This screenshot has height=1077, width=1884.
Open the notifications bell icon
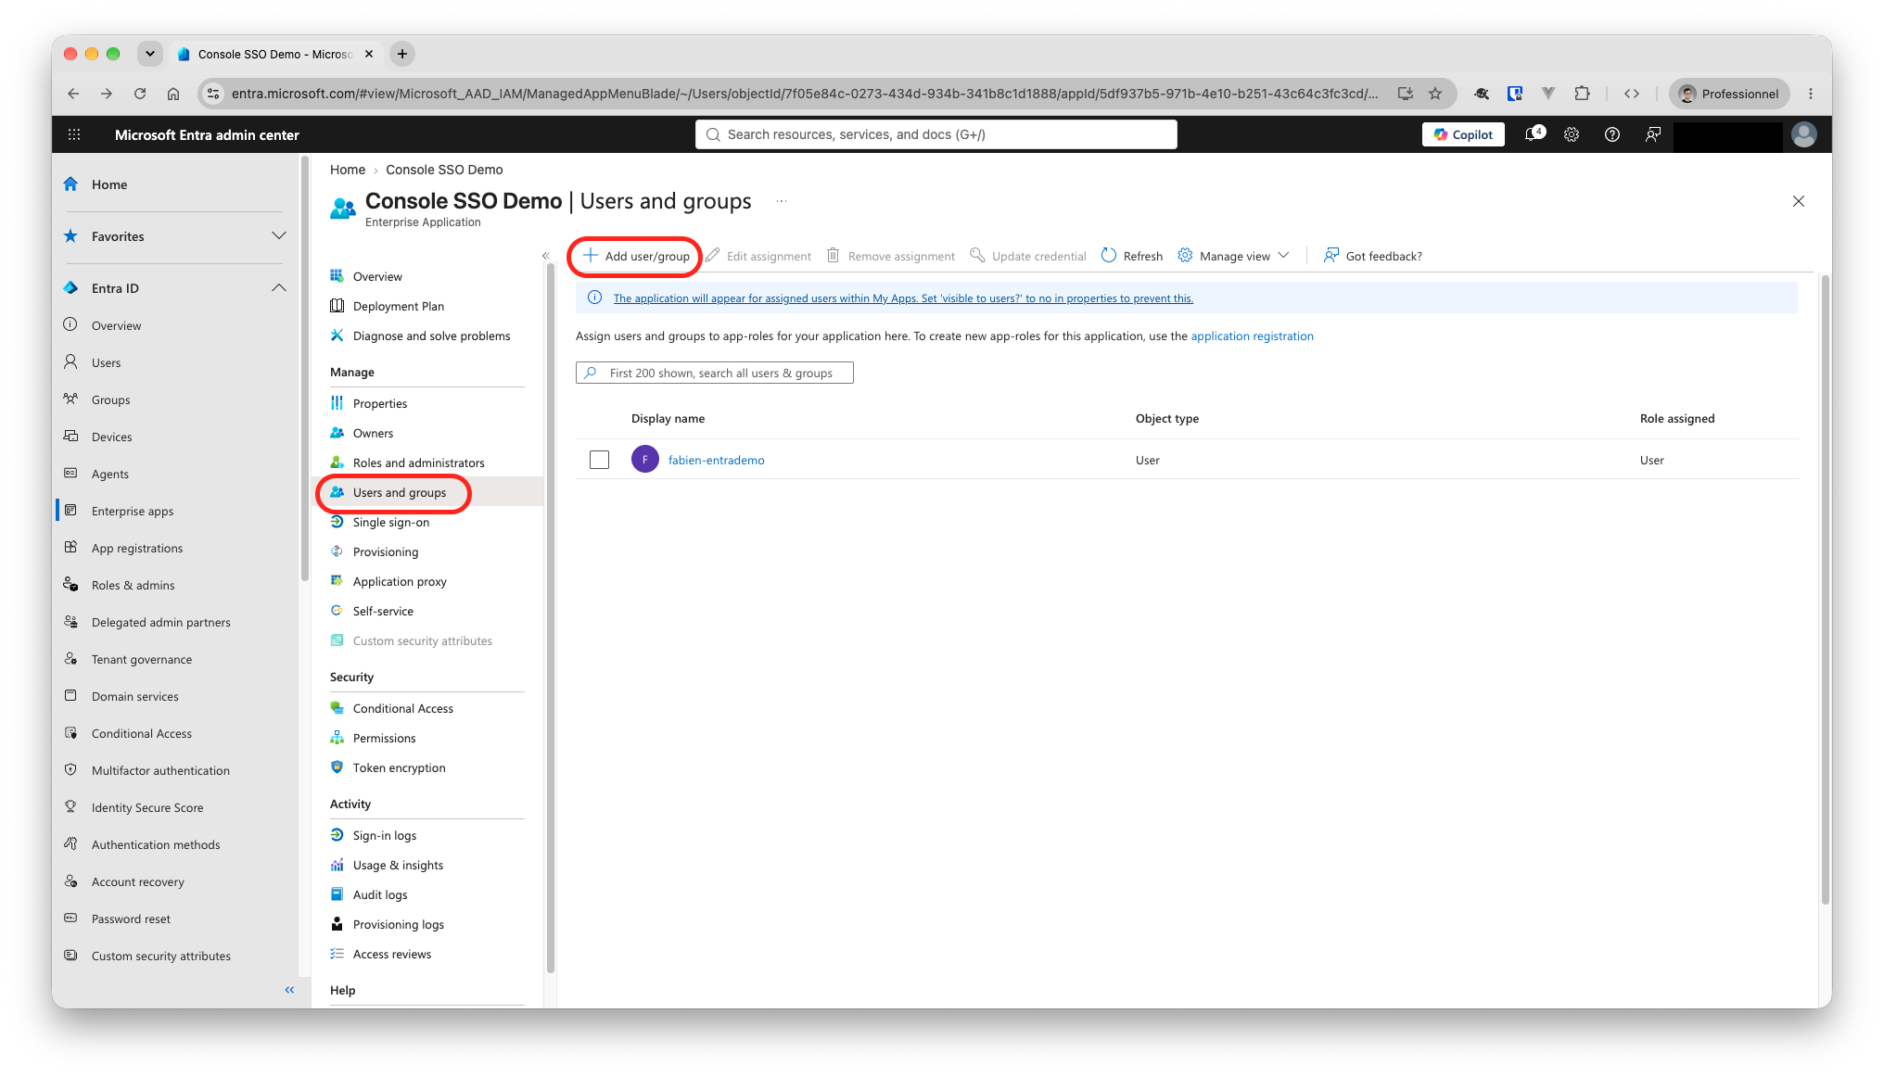click(1534, 134)
